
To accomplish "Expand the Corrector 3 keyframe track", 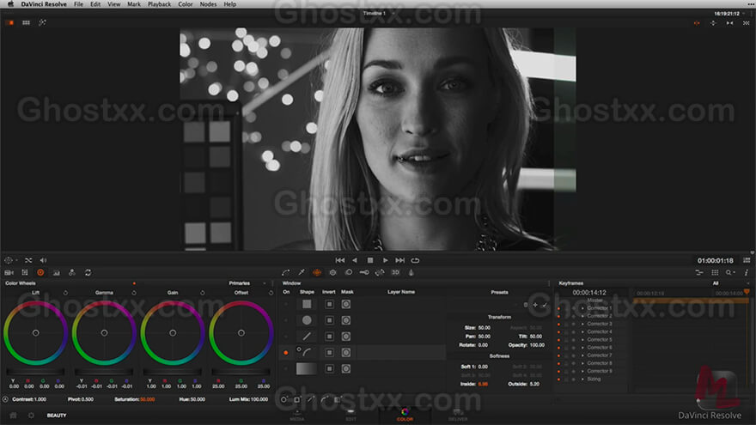I will click(x=582, y=324).
